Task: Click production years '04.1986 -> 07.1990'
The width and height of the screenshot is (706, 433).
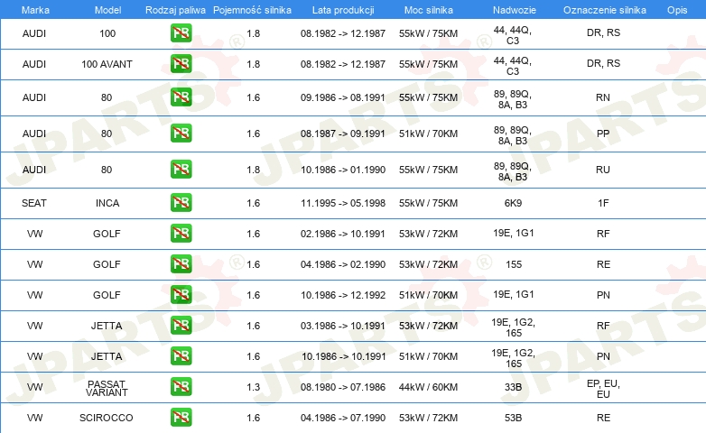Action: [x=343, y=418]
